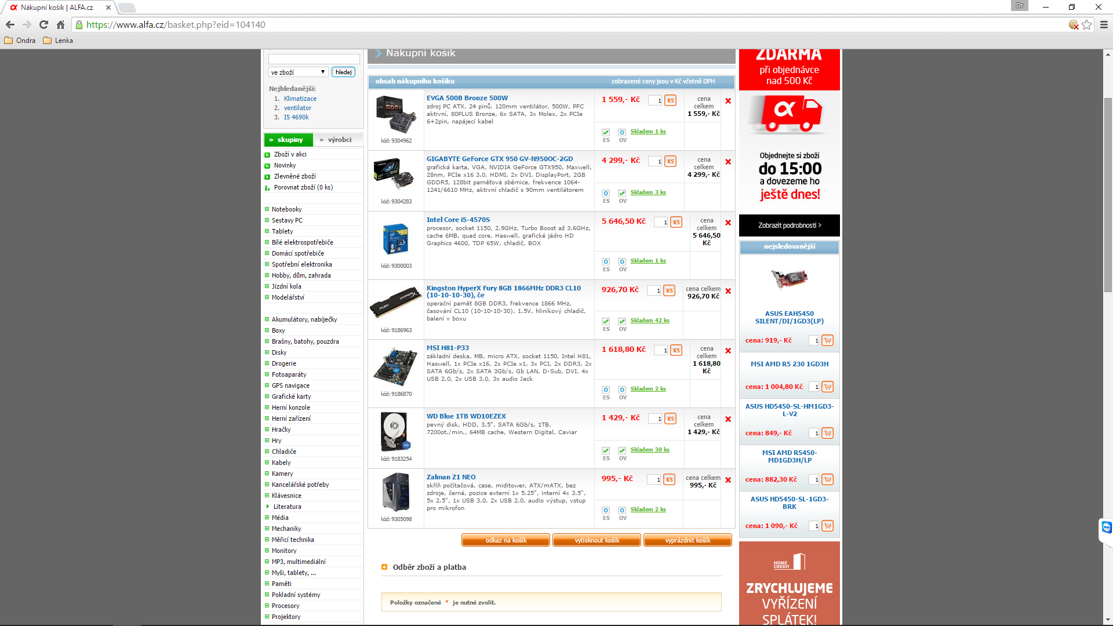Add ASUS HD5450-SL-HM1GD3-L-V2 to cart
The width and height of the screenshot is (1113, 626).
(828, 433)
